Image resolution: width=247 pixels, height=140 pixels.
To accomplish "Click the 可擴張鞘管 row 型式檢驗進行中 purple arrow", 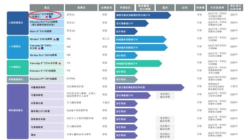I will click(x=133, y=95).
